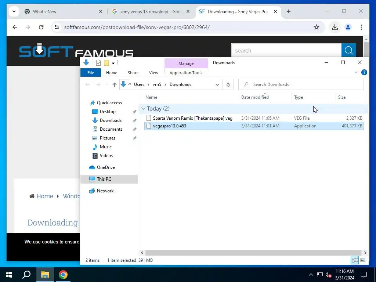Expand the ribbon using the chevron

[x=356, y=72]
